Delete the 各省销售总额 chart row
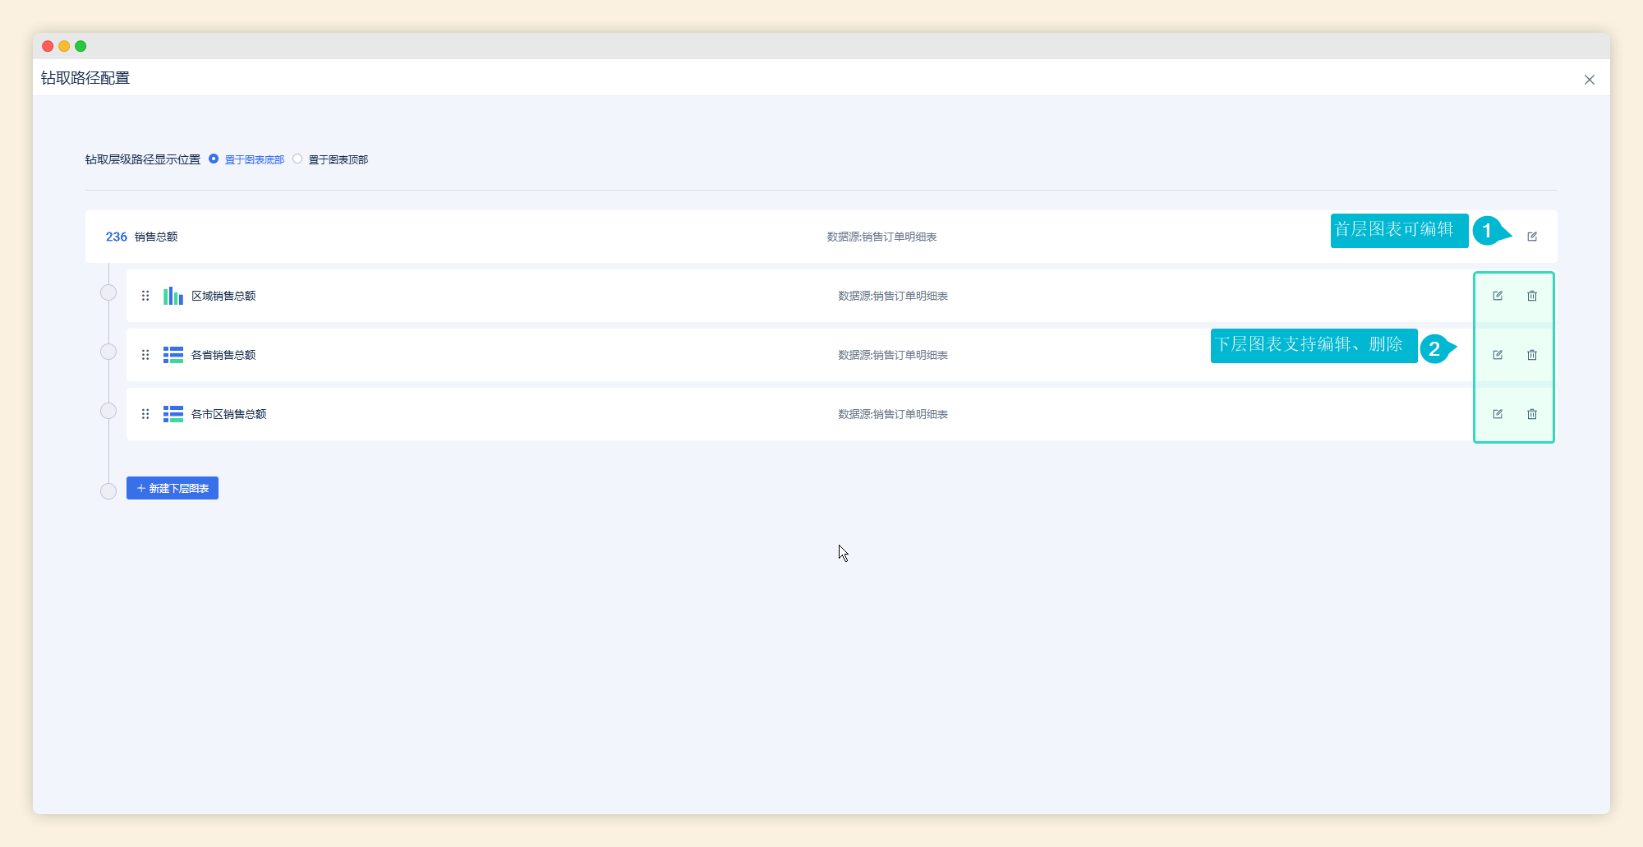This screenshot has height=847, width=1643. tap(1532, 355)
